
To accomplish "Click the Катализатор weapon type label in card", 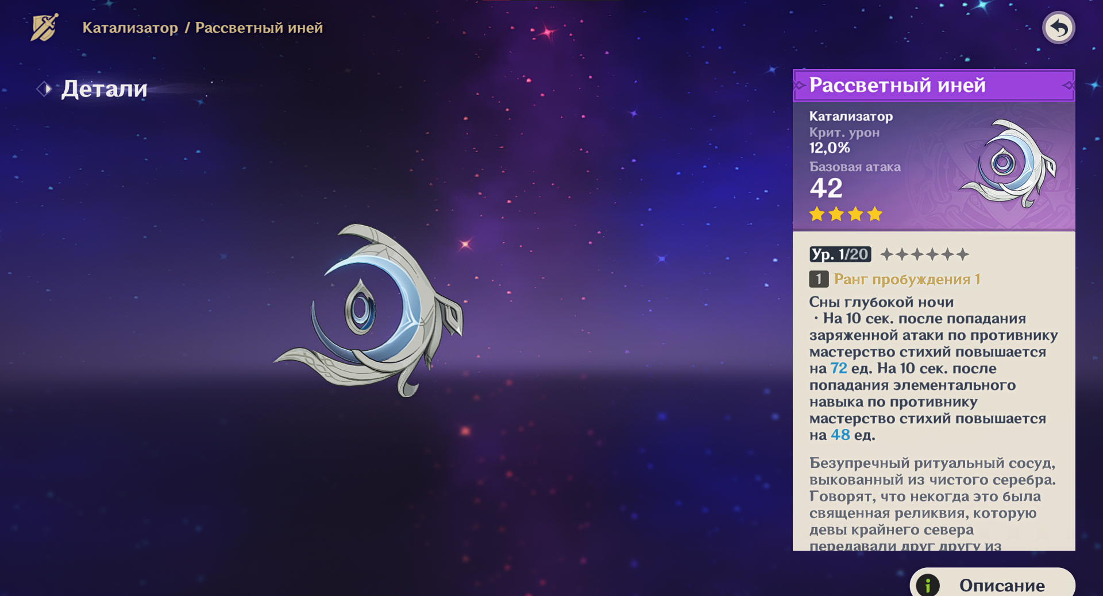I will point(851,116).
